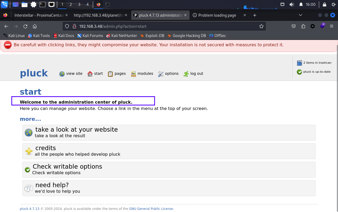Open notifications bell in panel
This screenshot has width=338, height=212.
(x=301, y=4)
